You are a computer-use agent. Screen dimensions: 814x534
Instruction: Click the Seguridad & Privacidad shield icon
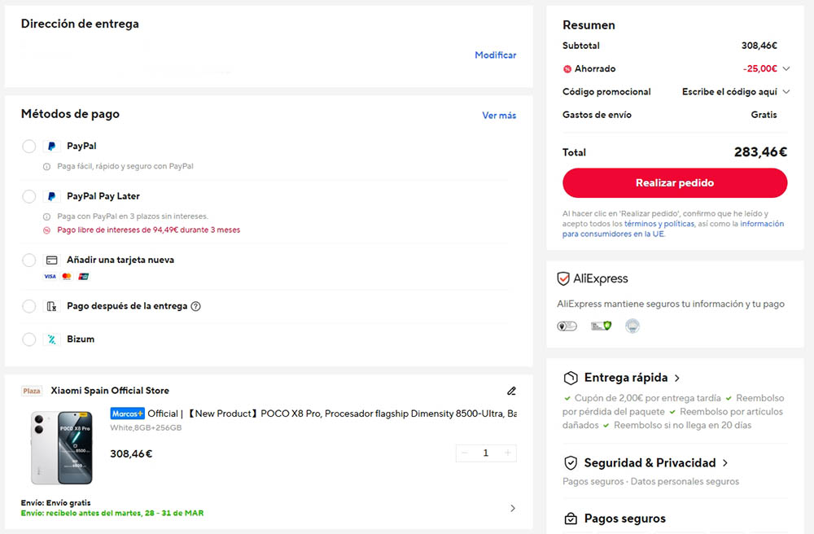[x=571, y=463]
